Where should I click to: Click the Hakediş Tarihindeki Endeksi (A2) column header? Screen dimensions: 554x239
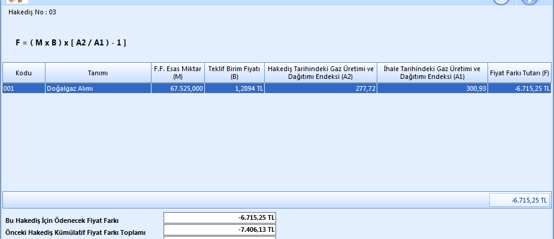click(320, 73)
